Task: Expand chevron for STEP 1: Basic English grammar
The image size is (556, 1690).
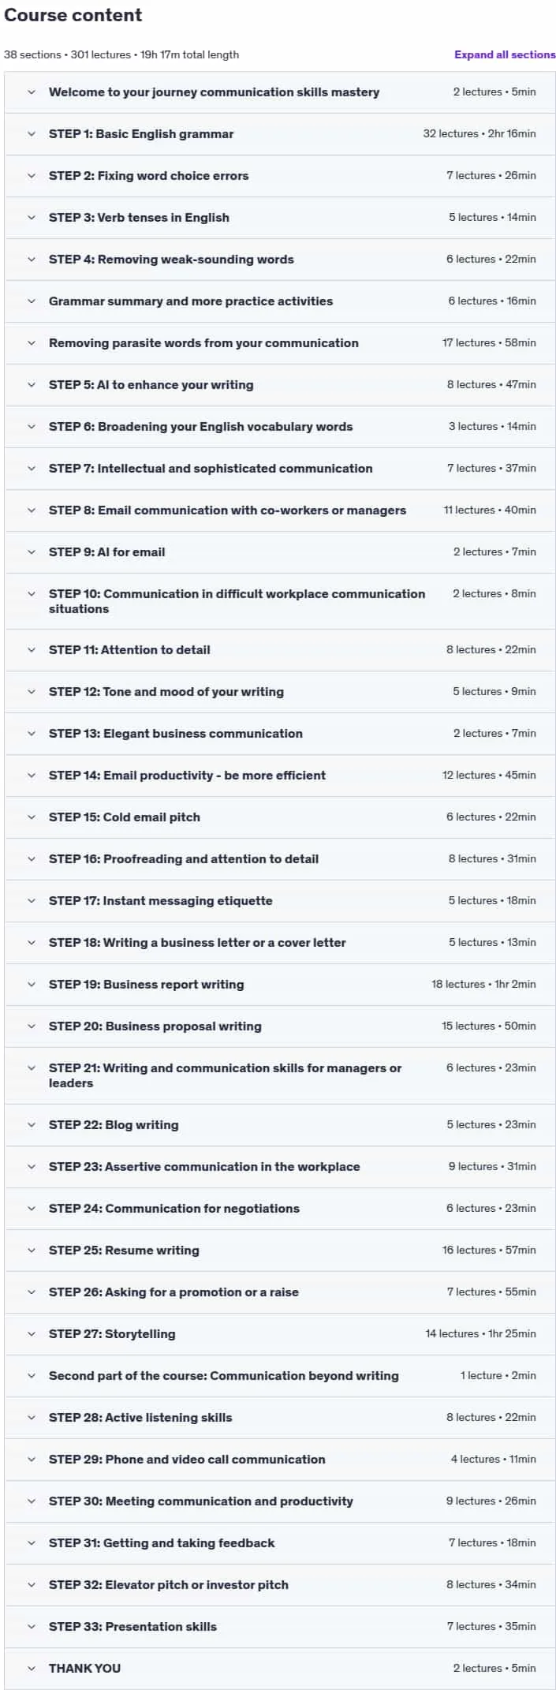Action: (32, 134)
